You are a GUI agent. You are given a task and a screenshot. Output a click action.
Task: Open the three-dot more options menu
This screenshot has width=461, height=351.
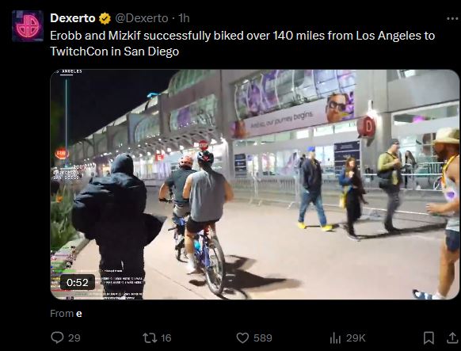(452, 18)
